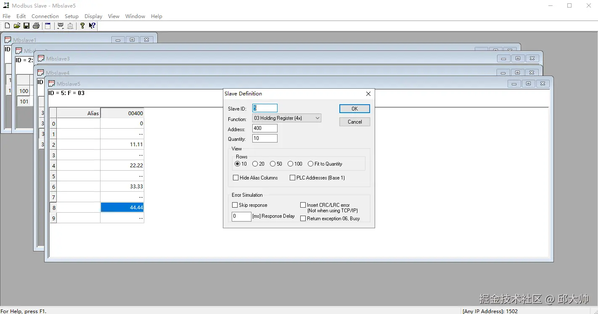
Task: Click the Mbslave5 document icon
Action: (52, 84)
